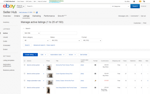150x94 pixels.
Task: Select Active listings in the sidebar
Action: pyautogui.click(x=5, y=33)
